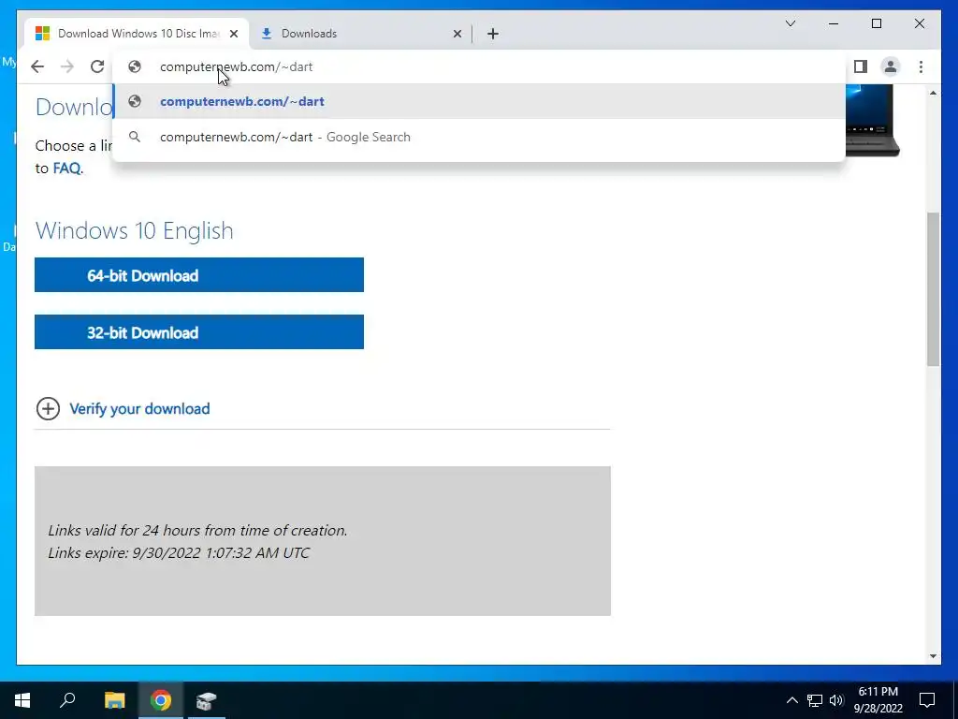The image size is (958, 719).
Task: Open the Chrome profile avatar icon
Action: [891, 66]
